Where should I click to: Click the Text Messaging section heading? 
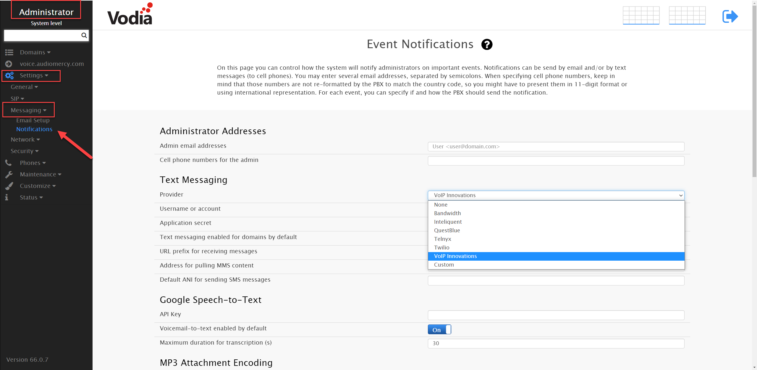[193, 180]
